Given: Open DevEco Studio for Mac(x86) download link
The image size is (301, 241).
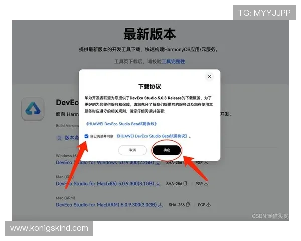Looking at the screenshot, I should (105, 184).
